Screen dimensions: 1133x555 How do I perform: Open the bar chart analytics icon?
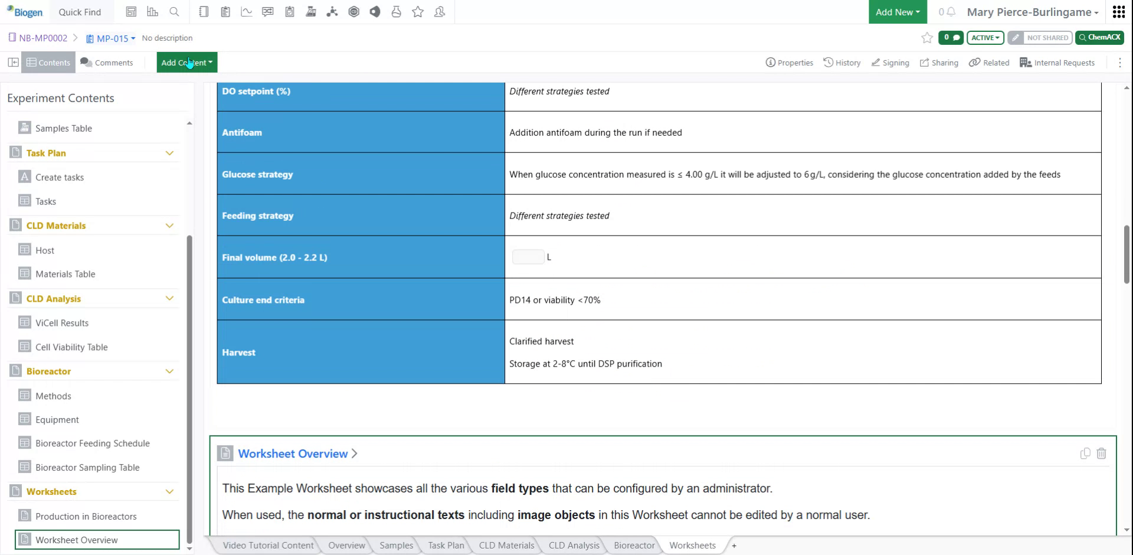tap(153, 12)
